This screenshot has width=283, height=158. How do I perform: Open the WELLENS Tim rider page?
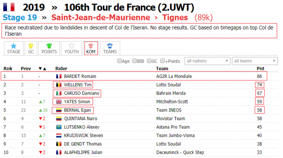(77, 85)
